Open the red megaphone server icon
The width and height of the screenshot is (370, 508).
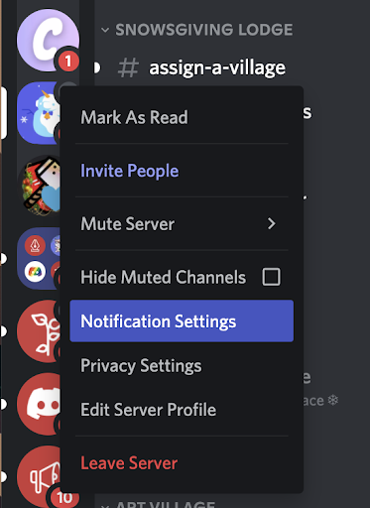click(x=39, y=476)
